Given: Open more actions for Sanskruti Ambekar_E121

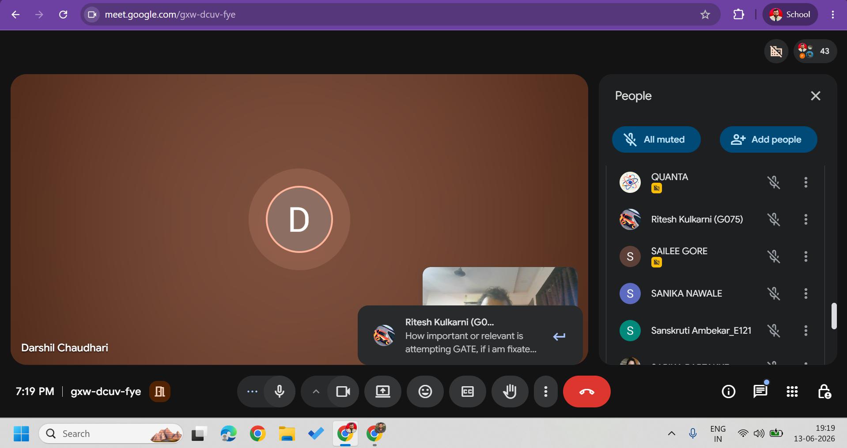Looking at the screenshot, I should (806, 331).
